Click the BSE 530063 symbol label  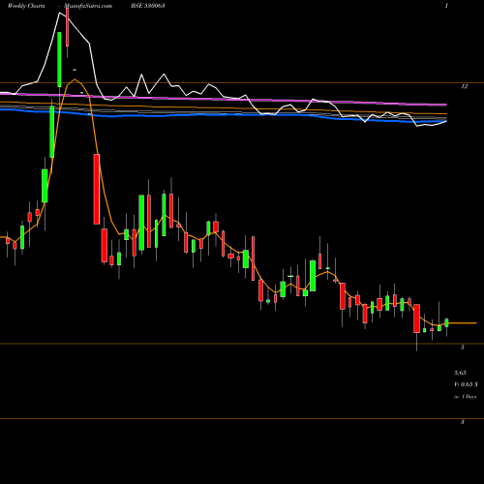[148, 6]
